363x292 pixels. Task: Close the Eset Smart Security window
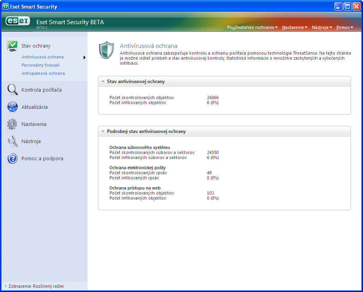coord(356,7)
